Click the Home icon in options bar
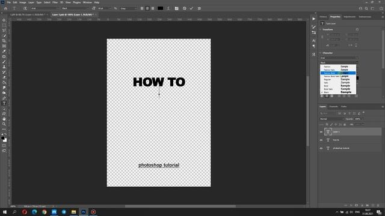 [x=5, y=8]
